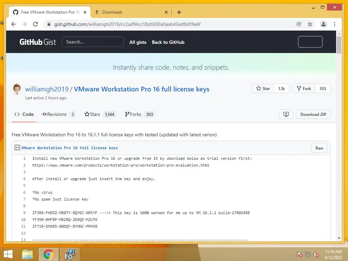Bookmark this tab with star icon
Screen dimensions: 348x261
[310, 24]
